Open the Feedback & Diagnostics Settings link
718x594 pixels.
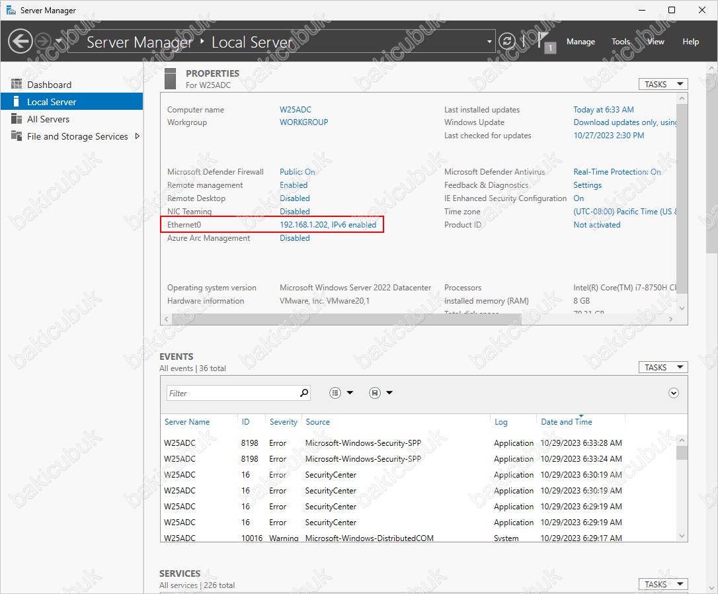coord(588,185)
